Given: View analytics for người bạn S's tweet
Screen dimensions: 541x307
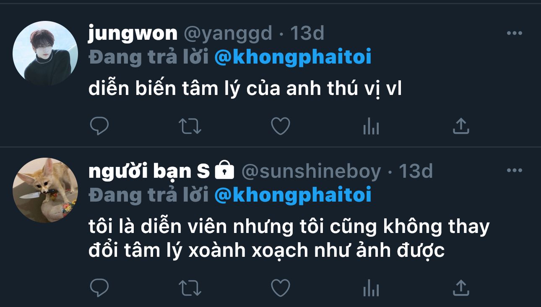Looking at the screenshot, I should point(371,288).
